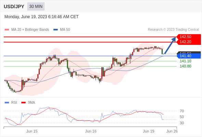
Task: Click the red 142.20 resistance label
Action: coord(189,42)
